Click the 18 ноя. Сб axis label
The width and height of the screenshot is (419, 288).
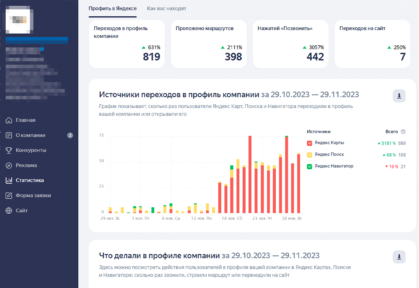pyautogui.click(x=232, y=218)
